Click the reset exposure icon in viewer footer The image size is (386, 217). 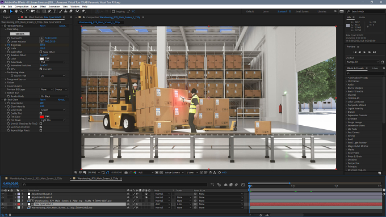tap(220, 172)
